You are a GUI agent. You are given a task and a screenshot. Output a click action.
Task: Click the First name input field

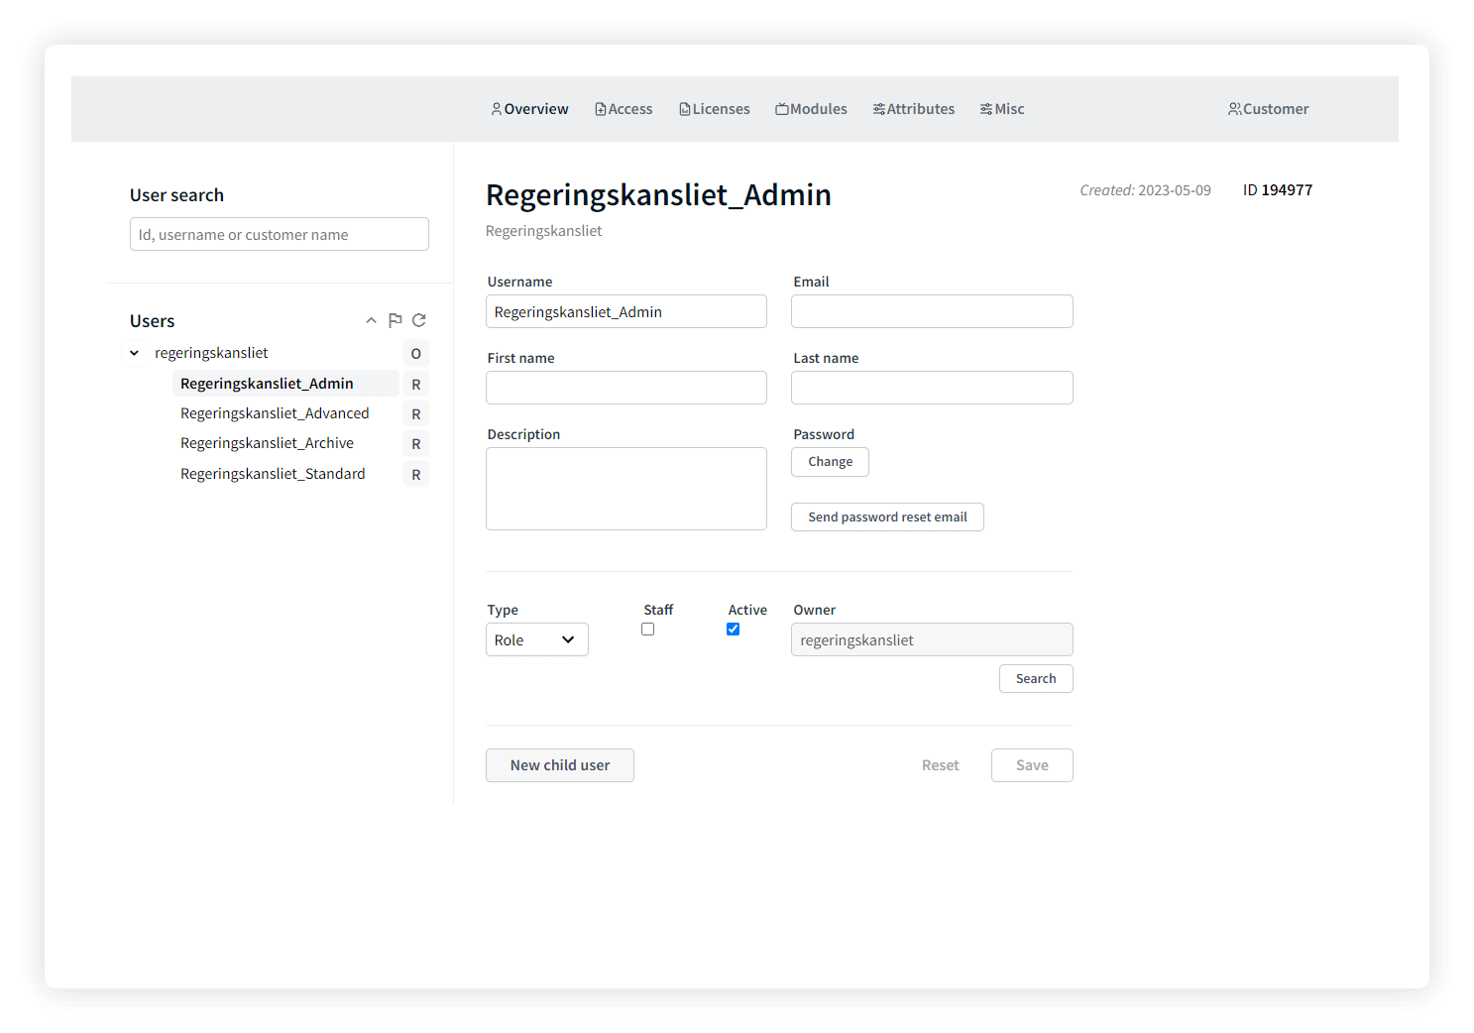click(626, 388)
